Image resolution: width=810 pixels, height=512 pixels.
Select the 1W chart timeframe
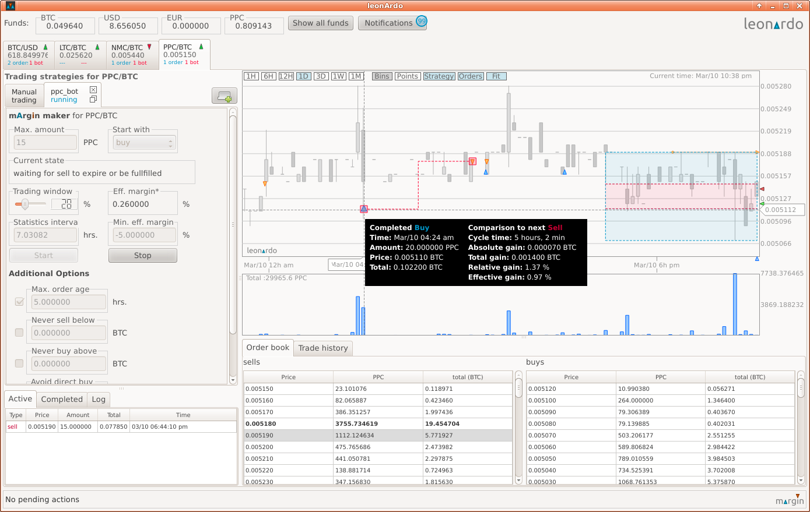pos(339,76)
